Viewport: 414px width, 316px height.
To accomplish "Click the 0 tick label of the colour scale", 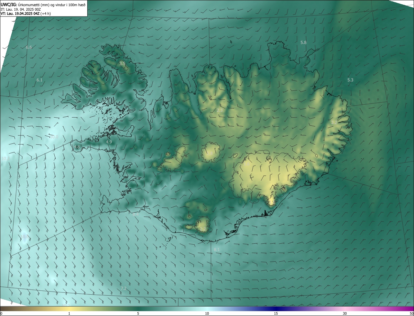I will pos(1,313).
